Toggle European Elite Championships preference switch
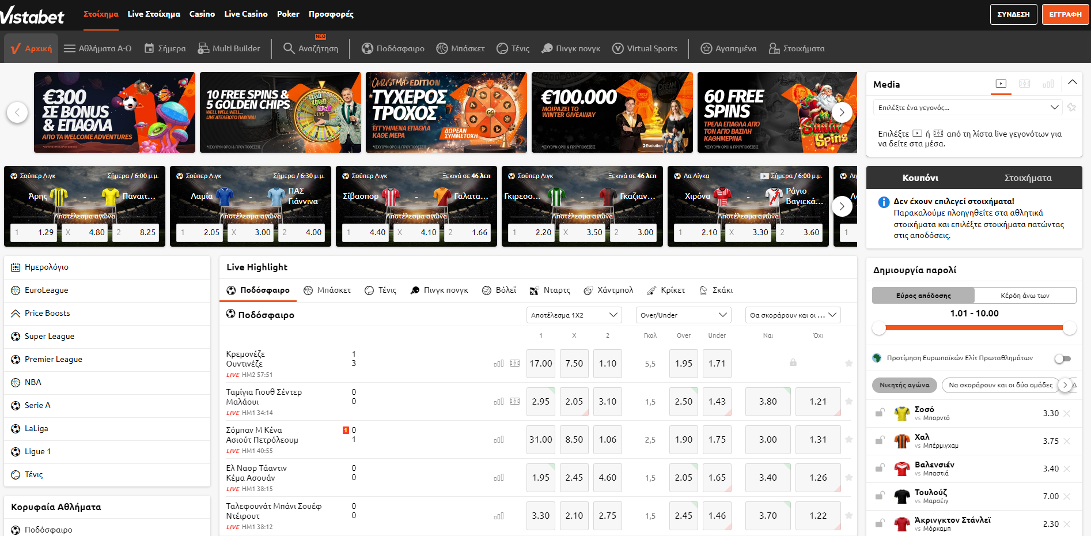Viewport: 1091px width, 536px height. (x=1063, y=358)
